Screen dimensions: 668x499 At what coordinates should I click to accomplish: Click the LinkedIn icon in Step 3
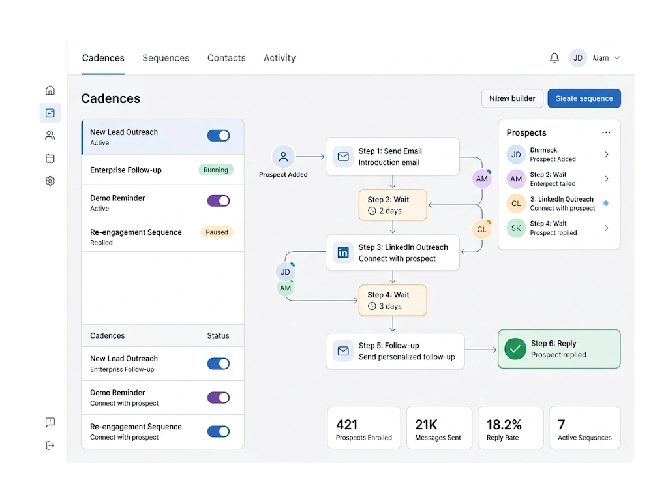coord(343,252)
